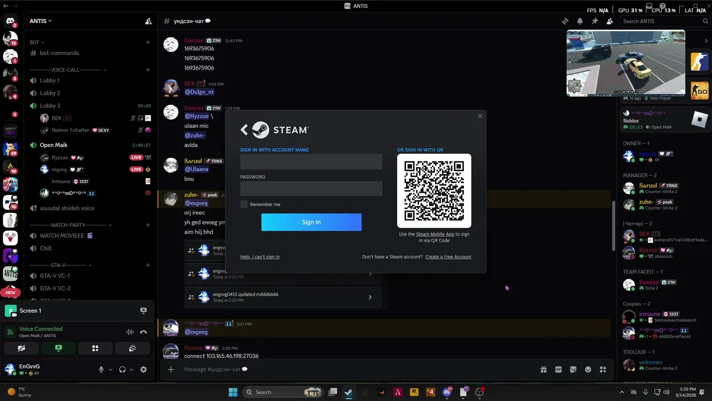Collapse the WATCH-PARTY category
This screenshot has height=401, width=712.
(x=71, y=225)
